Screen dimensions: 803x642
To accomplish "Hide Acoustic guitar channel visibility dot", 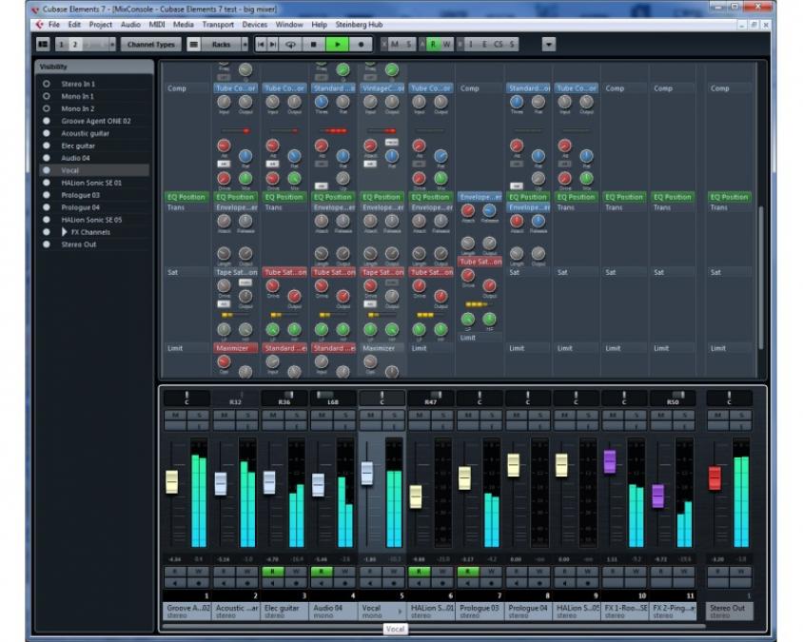I will point(47,133).
